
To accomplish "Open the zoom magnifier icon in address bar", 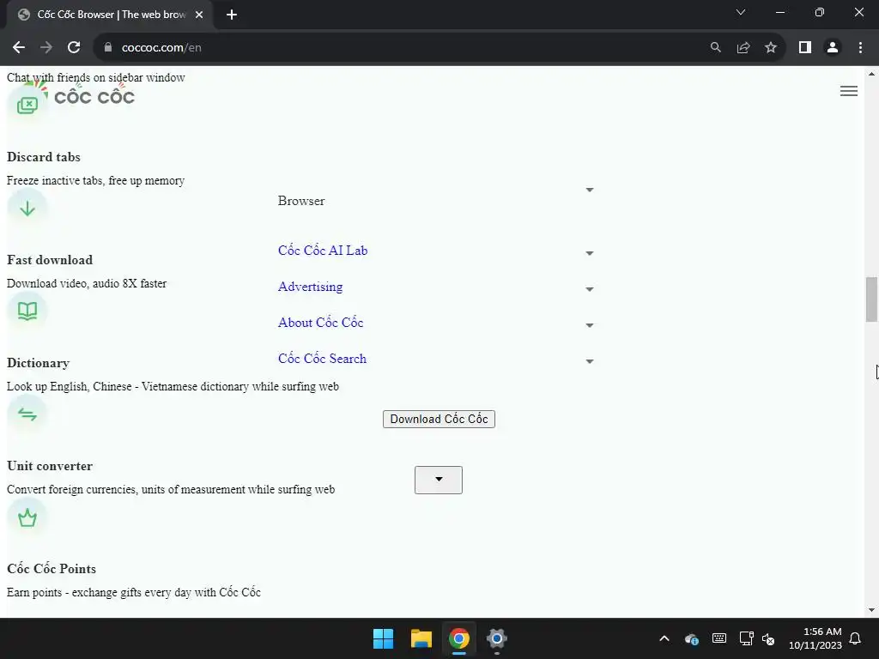I will tap(715, 48).
